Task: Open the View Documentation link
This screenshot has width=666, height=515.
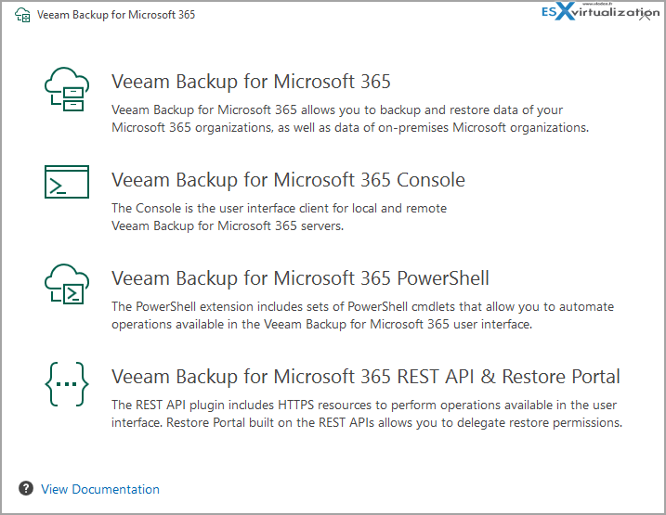Action: (100, 489)
